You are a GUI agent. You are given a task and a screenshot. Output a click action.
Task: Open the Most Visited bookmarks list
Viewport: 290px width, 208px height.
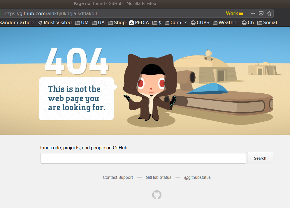click(x=55, y=23)
